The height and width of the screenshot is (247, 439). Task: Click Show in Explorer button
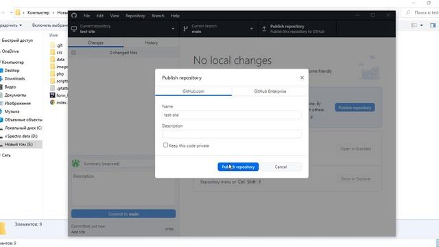click(x=356, y=178)
